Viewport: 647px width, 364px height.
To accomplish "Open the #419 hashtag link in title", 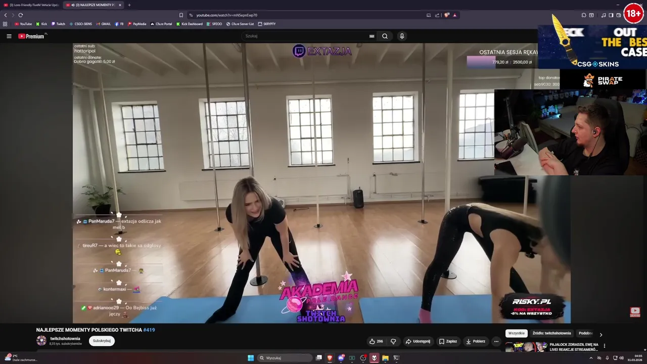I will (149, 330).
